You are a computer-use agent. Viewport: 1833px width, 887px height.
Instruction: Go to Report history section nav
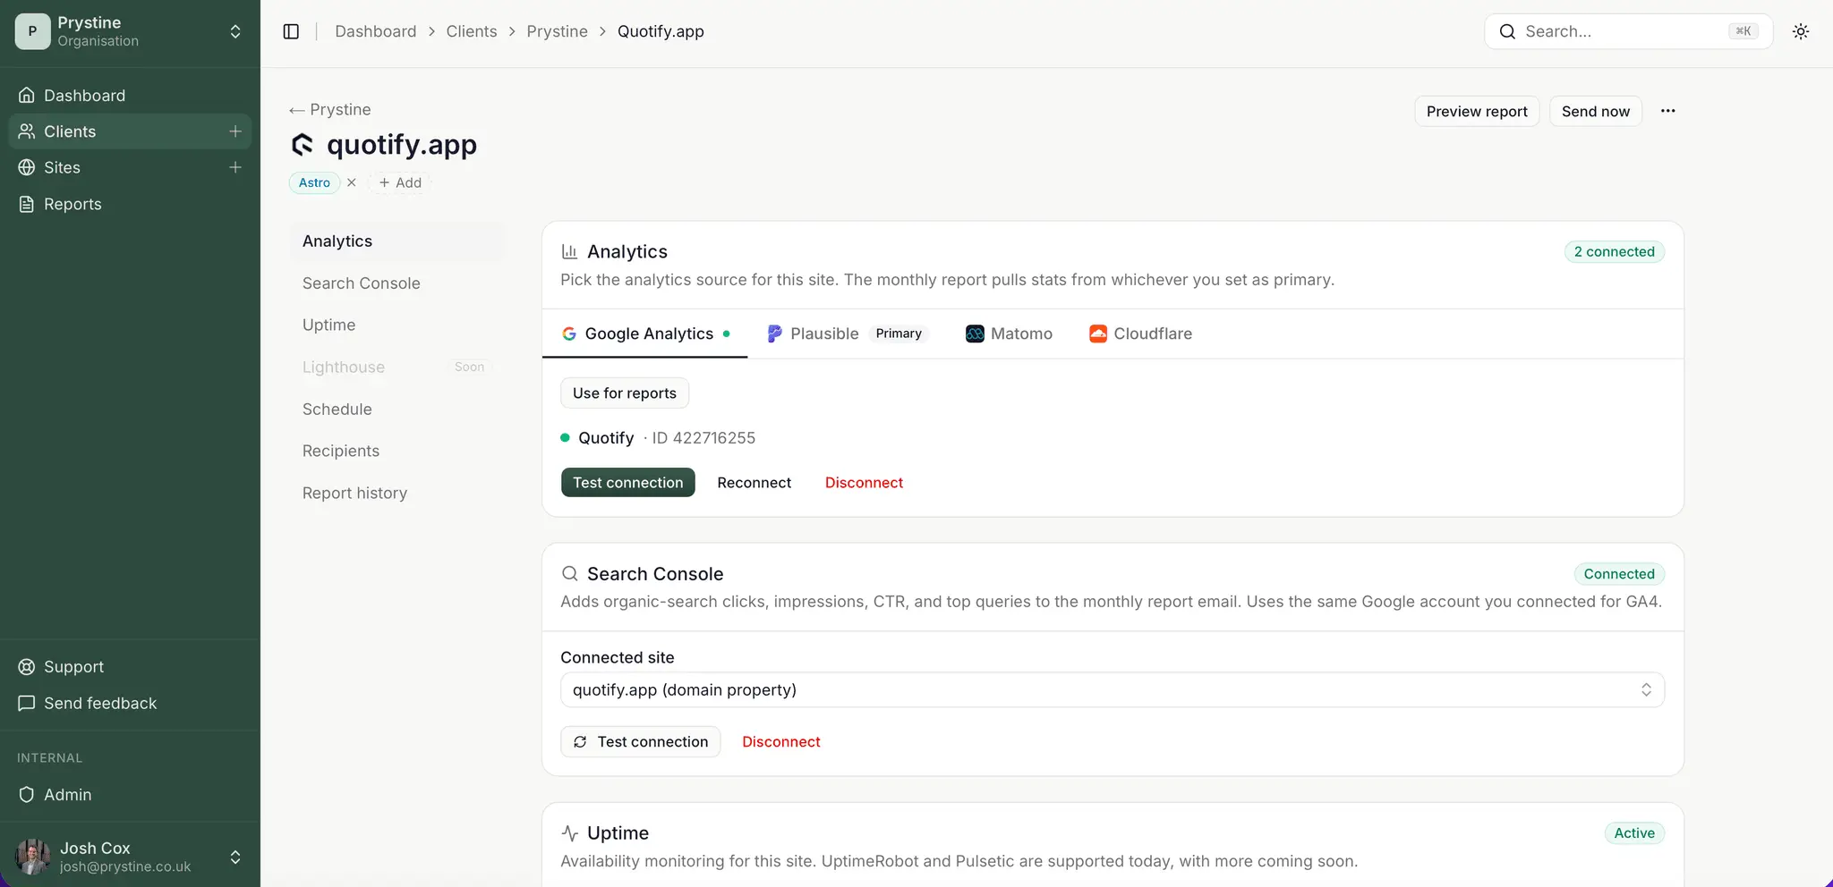pos(396,493)
